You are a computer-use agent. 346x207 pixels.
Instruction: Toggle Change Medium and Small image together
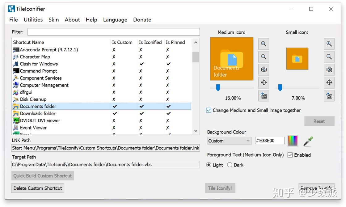pos(209,110)
